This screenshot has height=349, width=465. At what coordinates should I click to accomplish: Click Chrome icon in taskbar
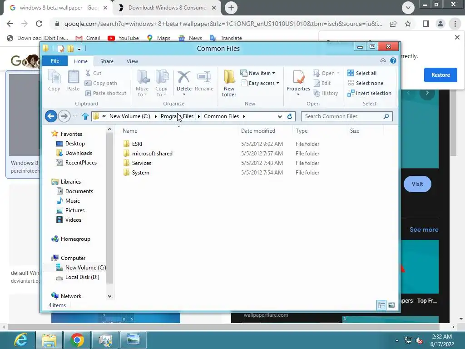[x=77, y=340]
